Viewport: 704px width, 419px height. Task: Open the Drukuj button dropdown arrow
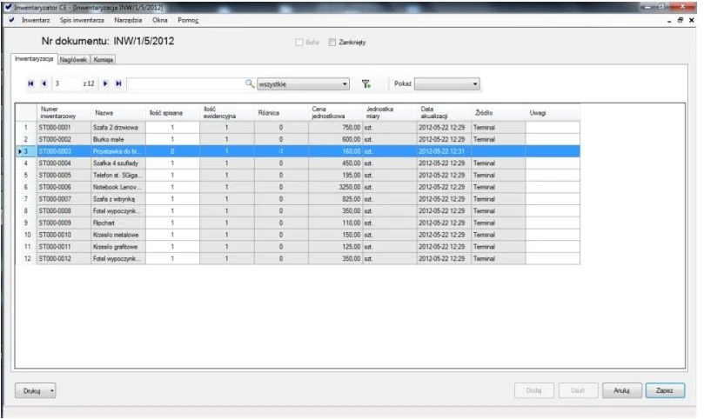point(52,390)
